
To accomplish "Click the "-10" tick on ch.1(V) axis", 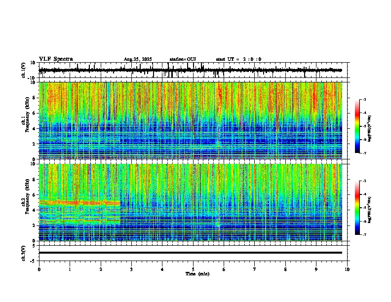I will tap(32, 77).
